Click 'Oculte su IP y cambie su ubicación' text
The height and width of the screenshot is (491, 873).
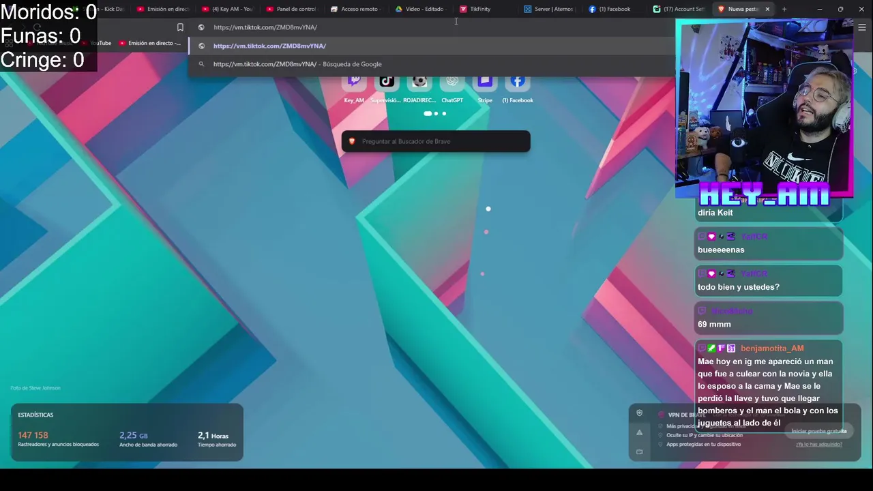705,435
